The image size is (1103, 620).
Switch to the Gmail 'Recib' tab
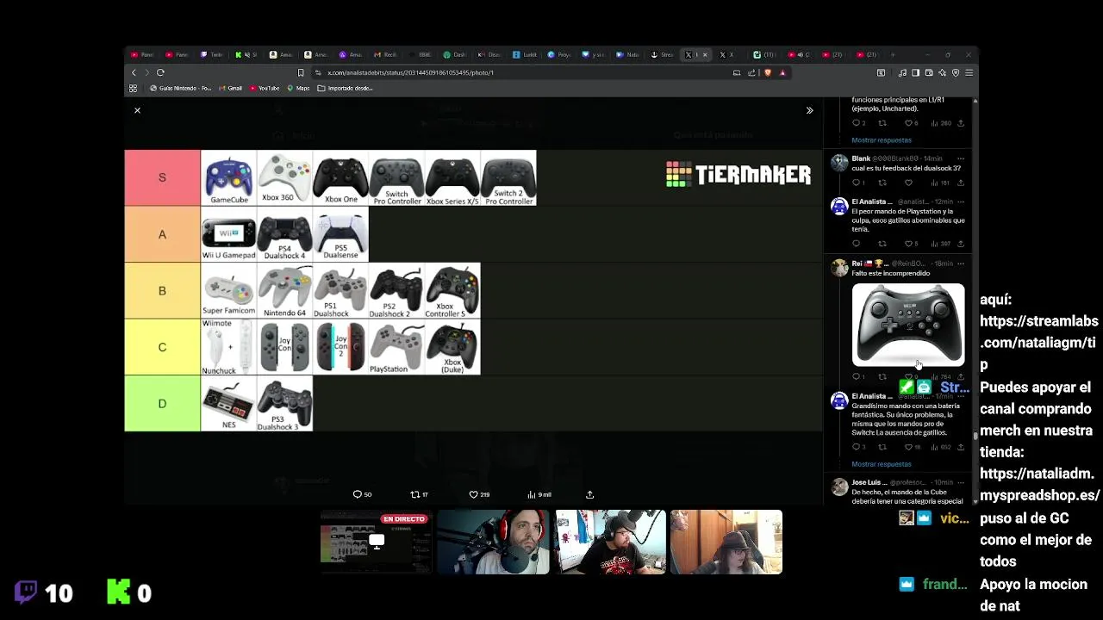(x=384, y=54)
